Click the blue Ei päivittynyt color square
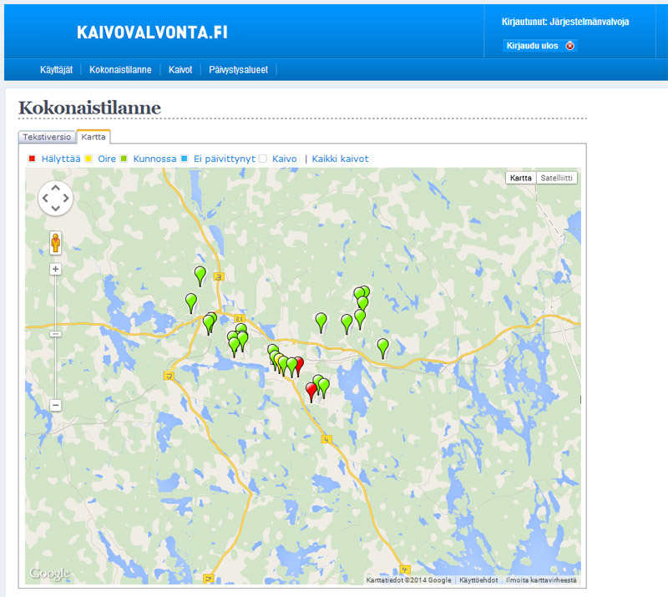Image resolution: width=668 pixels, height=597 pixels. pos(185,159)
